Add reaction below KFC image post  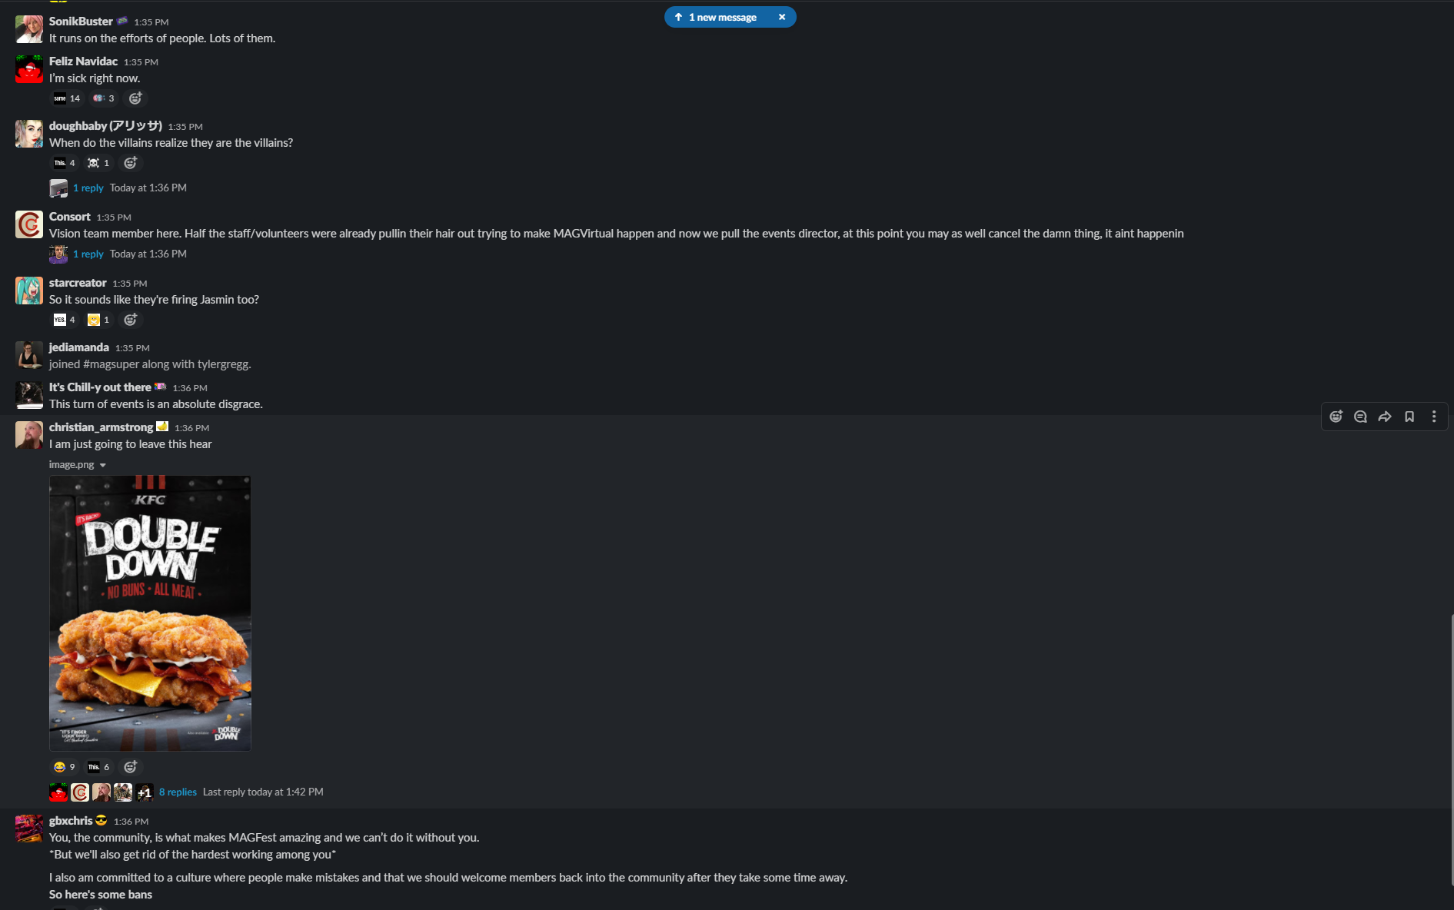tap(131, 767)
